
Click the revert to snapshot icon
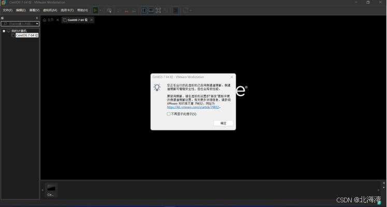pyautogui.click(x=126, y=10)
